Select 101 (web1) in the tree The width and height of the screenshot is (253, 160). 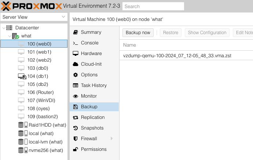tap(34, 52)
